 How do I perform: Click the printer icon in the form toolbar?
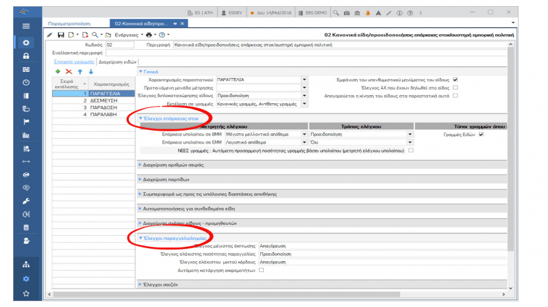point(149,35)
